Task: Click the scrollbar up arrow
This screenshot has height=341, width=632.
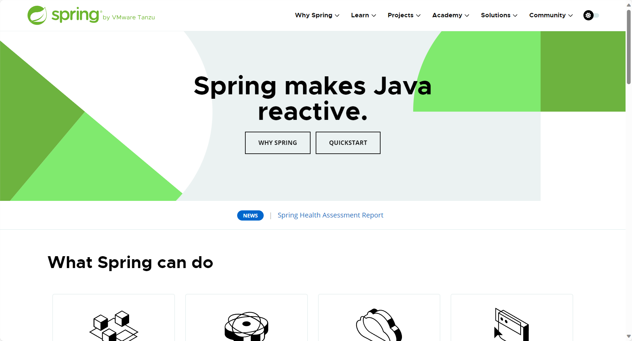Action: click(x=629, y=5)
